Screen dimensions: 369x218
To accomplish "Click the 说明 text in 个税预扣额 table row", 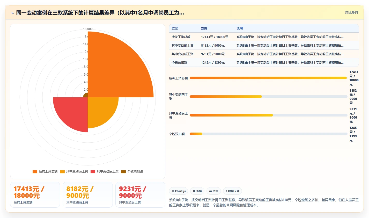I will coord(290,63).
